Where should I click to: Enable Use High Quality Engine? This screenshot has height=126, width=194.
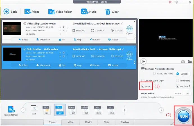pyautogui.click(x=143, y=81)
